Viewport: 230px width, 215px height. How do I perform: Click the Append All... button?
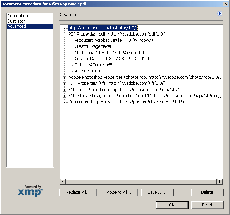coord(119,192)
